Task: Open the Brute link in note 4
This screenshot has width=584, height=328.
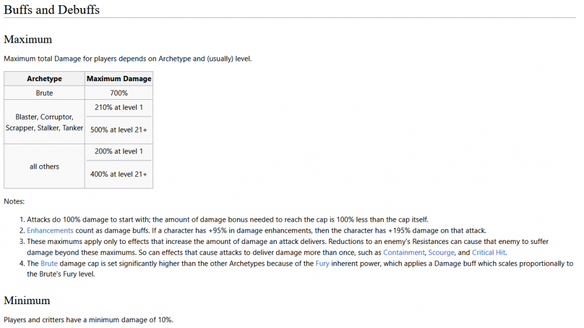Action: [49, 263]
